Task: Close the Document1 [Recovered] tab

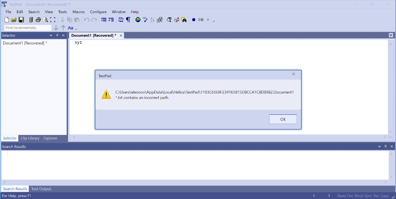Action: point(121,36)
